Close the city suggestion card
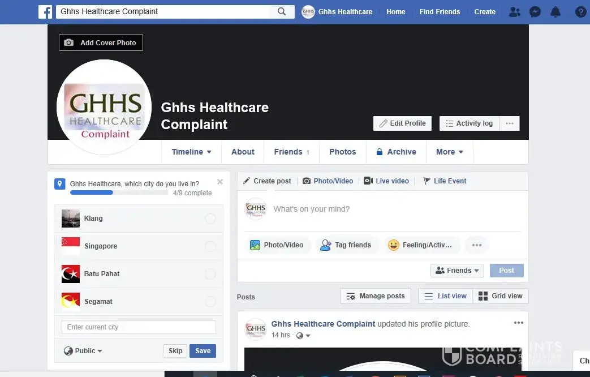The image size is (590, 377). [220, 182]
